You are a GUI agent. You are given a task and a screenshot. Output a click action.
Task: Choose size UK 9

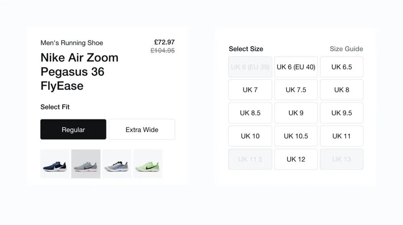(x=296, y=113)
